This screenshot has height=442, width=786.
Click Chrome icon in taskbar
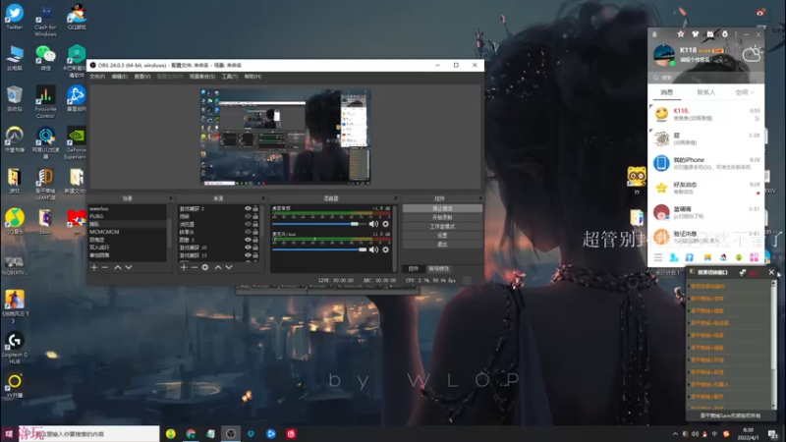(191, 433)
